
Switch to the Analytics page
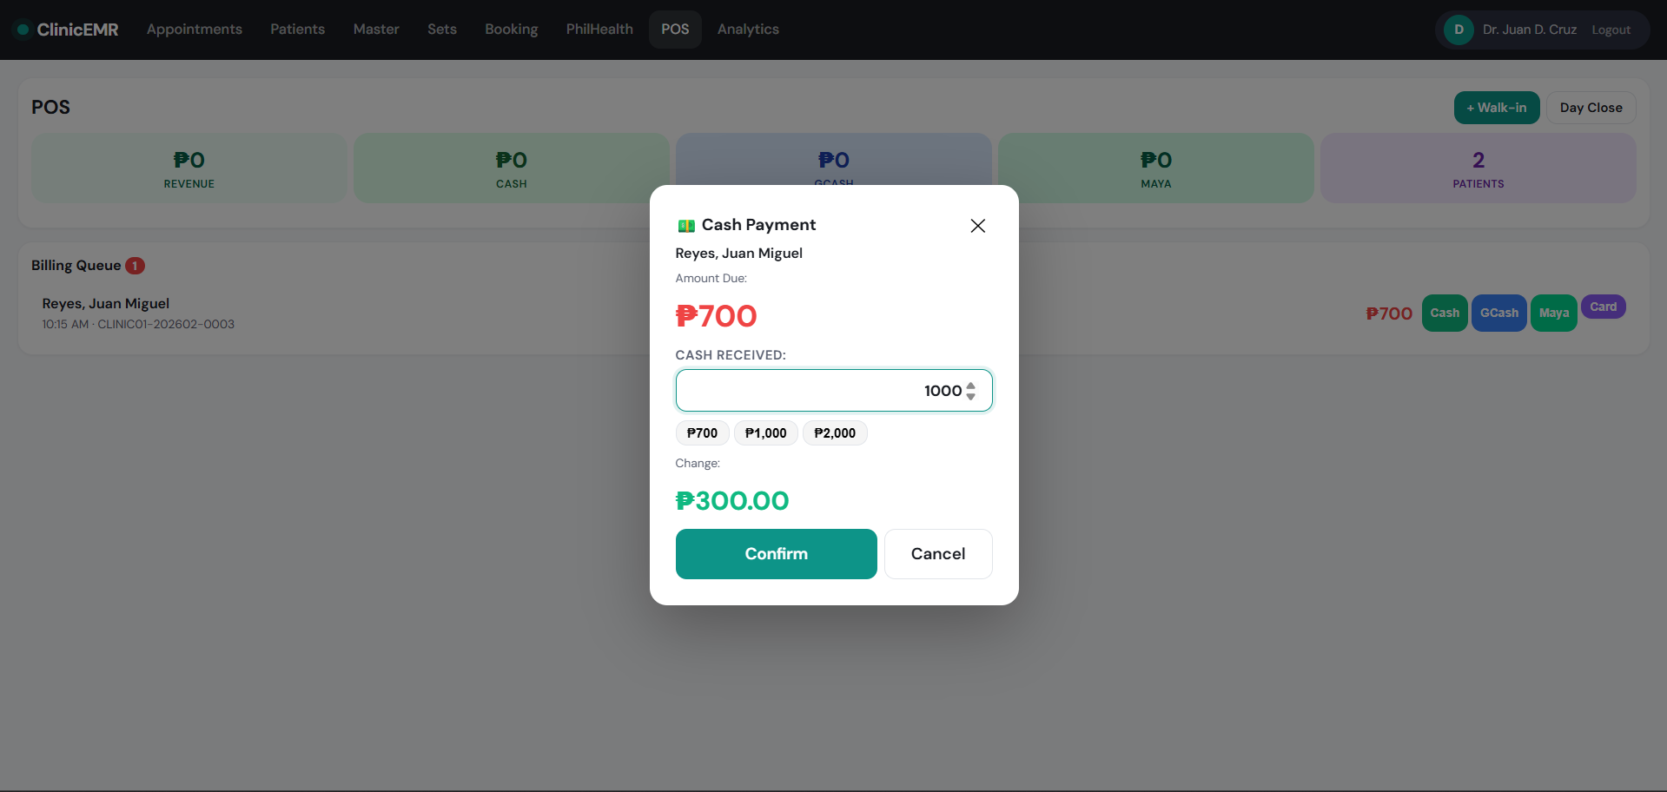[x=748, y=30]
